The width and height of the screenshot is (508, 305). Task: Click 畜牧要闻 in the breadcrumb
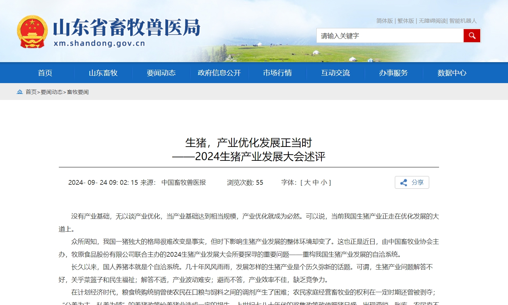coord(78,92)
